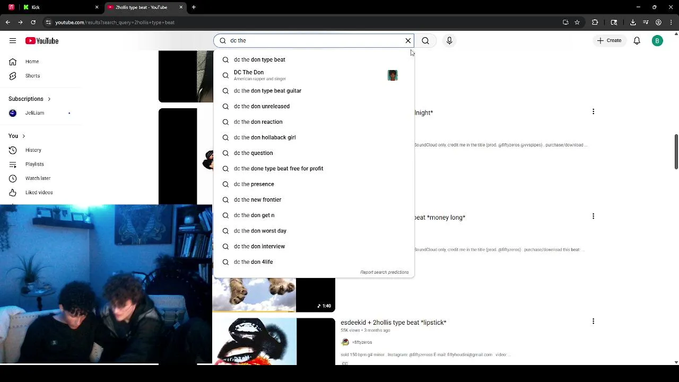Choose 'dc the new frontier' suggestion
Viewport: 679px width, 382px height.
pyautogui.click(x=314, y=199)
